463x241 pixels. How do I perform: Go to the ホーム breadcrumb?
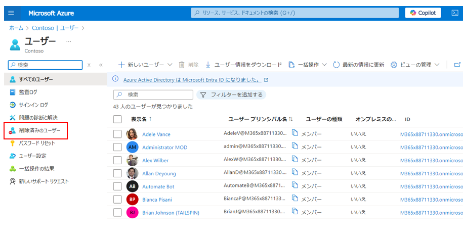[16, 28]
